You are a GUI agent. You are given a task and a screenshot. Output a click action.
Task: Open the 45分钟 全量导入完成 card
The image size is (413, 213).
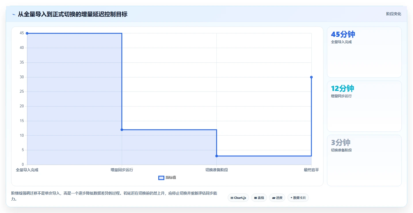pyautogui.click(x=364, y=52)
